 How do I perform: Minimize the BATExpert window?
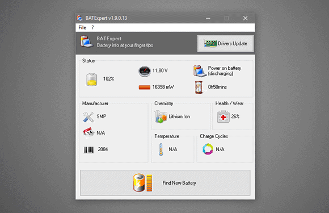208,18
